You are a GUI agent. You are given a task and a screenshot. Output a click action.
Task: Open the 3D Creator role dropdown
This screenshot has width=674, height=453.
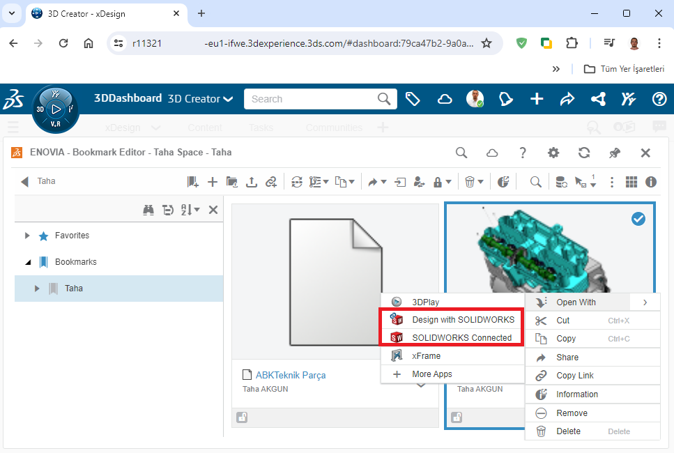(201, 99)
